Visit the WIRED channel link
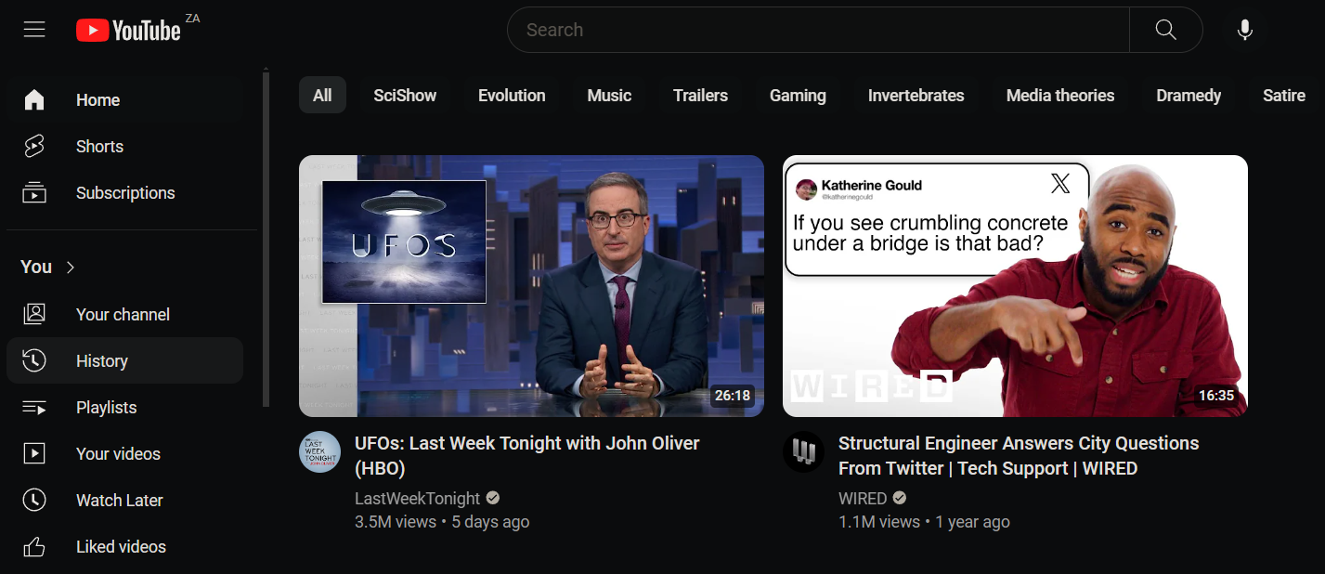 pos(863,498)
